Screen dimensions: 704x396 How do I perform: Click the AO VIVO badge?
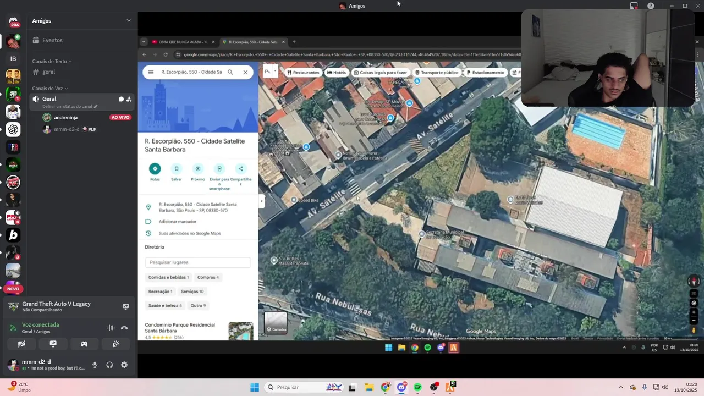(120, 117)
